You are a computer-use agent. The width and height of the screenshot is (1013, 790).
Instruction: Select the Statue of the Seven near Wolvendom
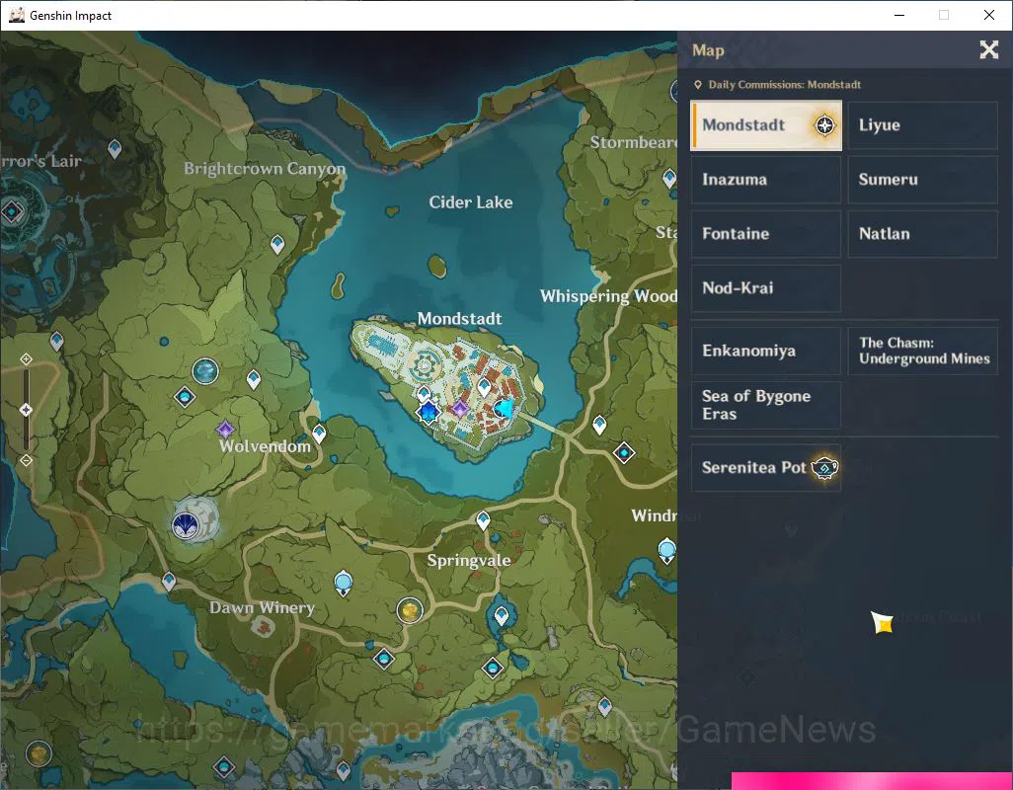pyautogui.click(x=186, y=524)
